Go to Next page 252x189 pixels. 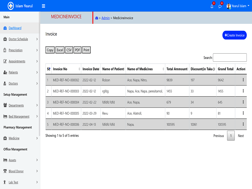(x=241, y=136)
